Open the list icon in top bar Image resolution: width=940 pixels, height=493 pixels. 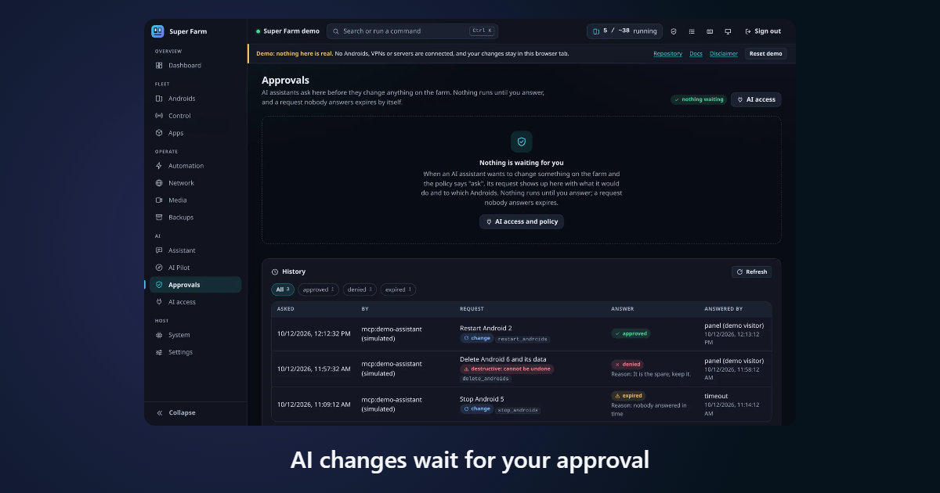[692, 31]
